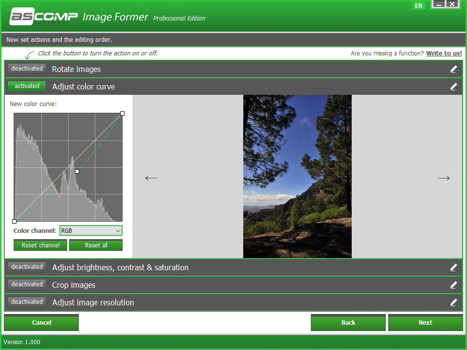Turn off Adjust color curve activated button

pyautogui.click(x=27, y=86)
